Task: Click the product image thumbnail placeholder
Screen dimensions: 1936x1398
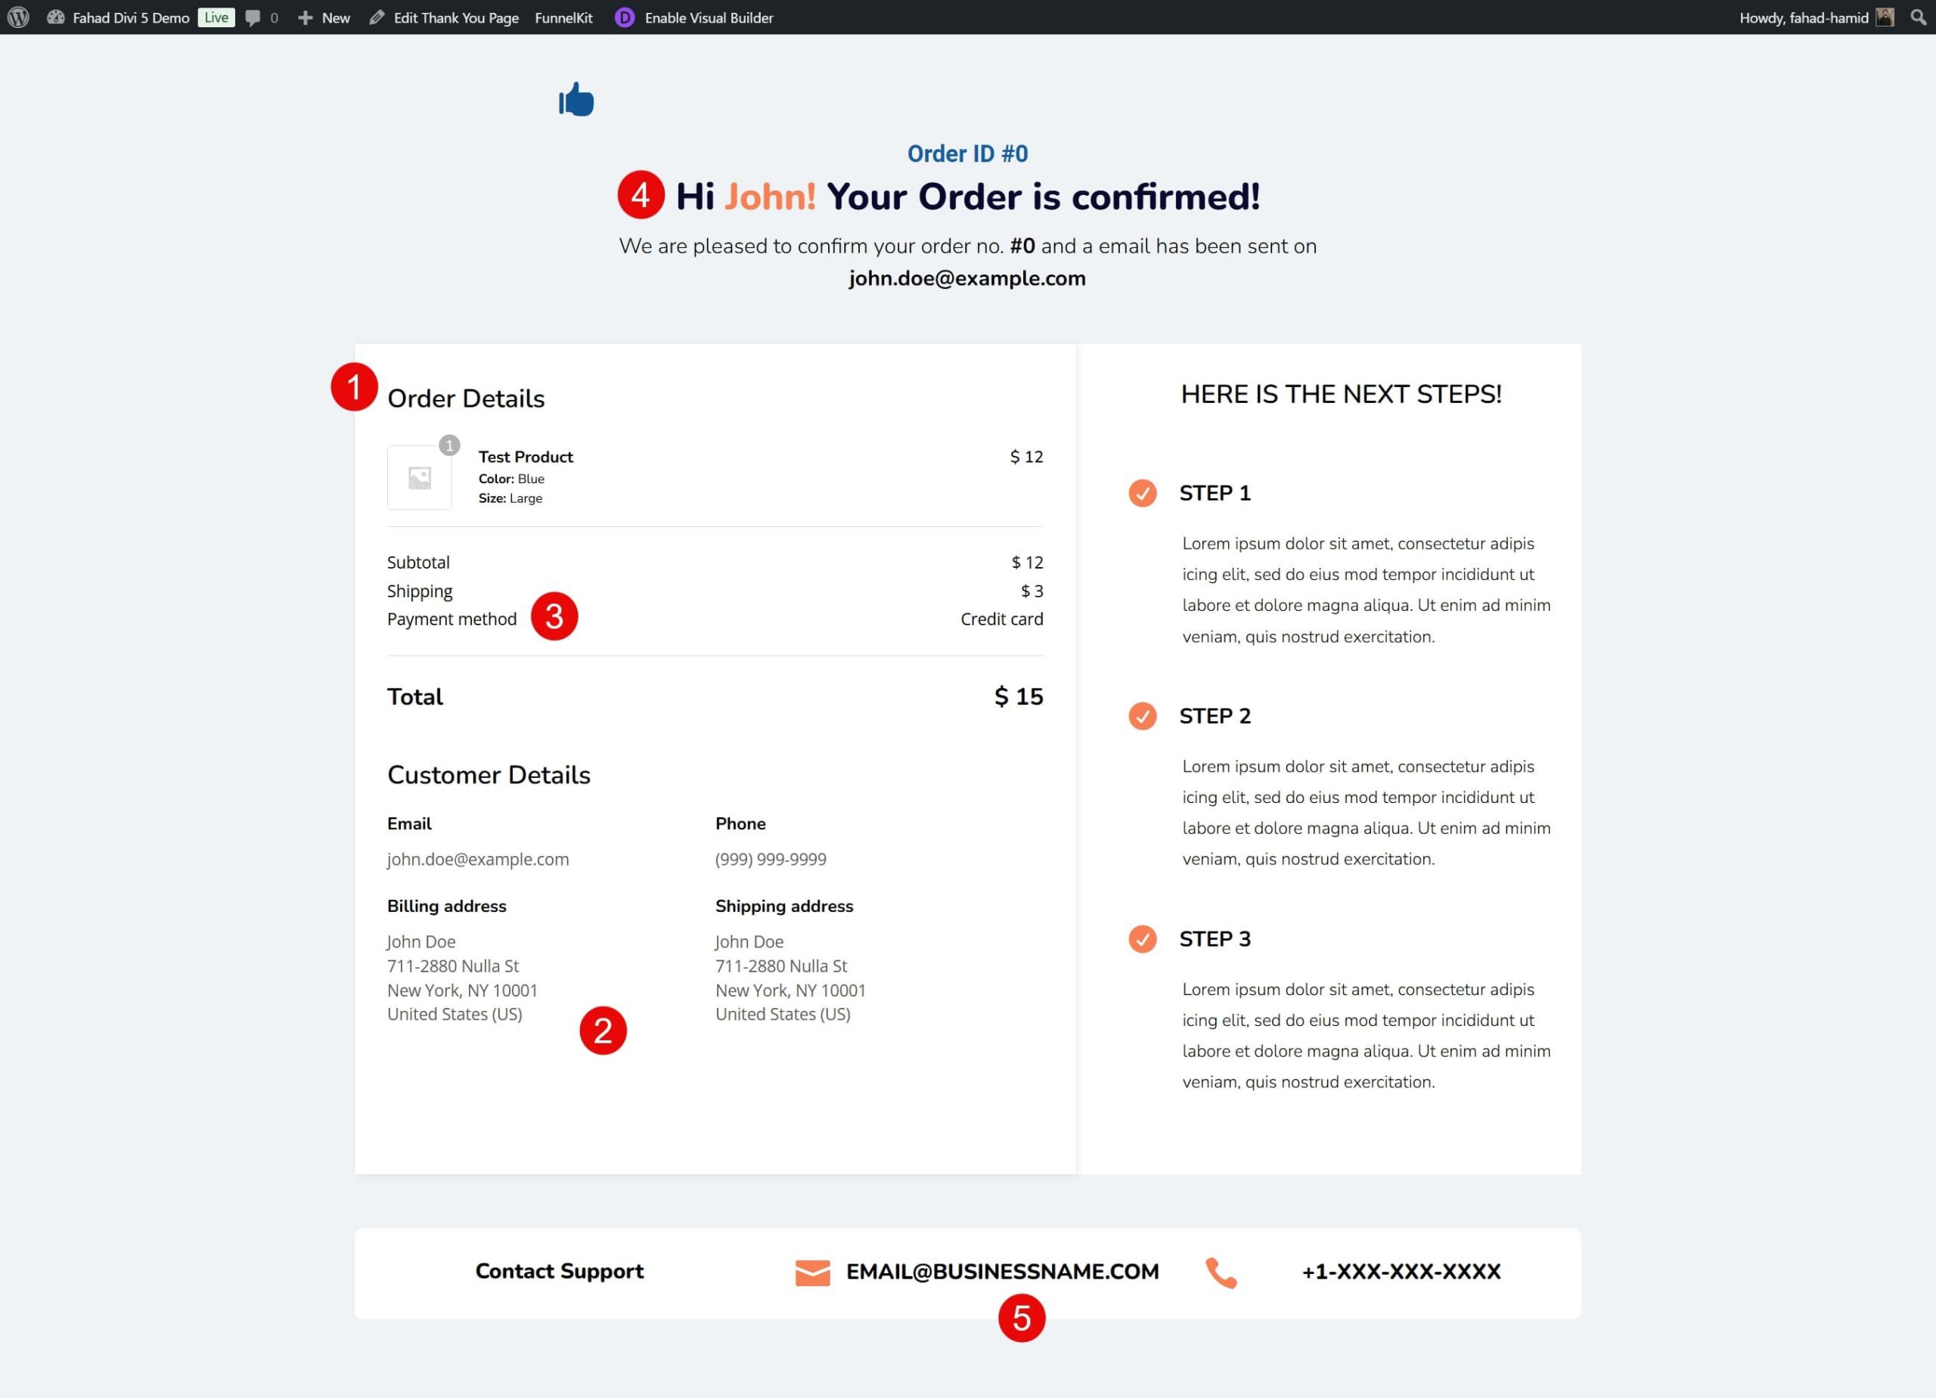Action: point(420,473)
